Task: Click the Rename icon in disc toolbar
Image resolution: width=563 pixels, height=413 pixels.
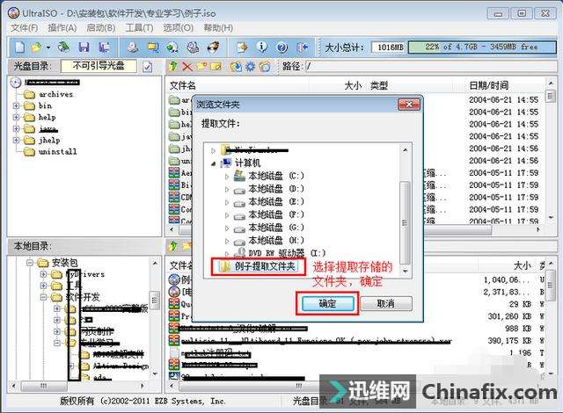Action: (x=216, y=66)
